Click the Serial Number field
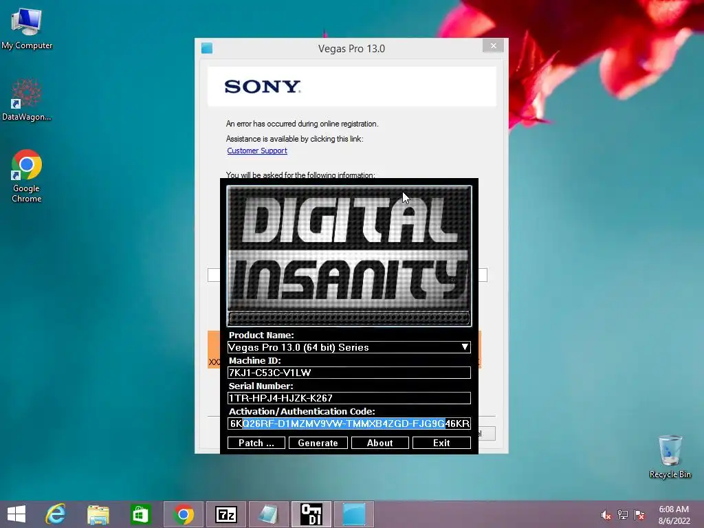This screenshot has width=704, height=528. (349, 398)
